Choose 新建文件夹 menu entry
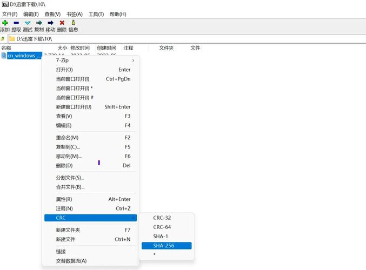This screenshot has width=366, height=270. click(x=91, y=230)
